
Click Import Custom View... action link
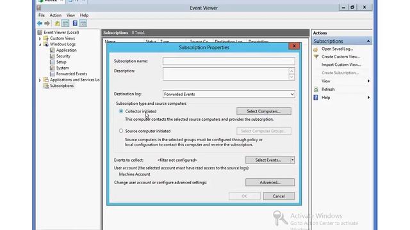pyautogui.click(x=341, y=65)
